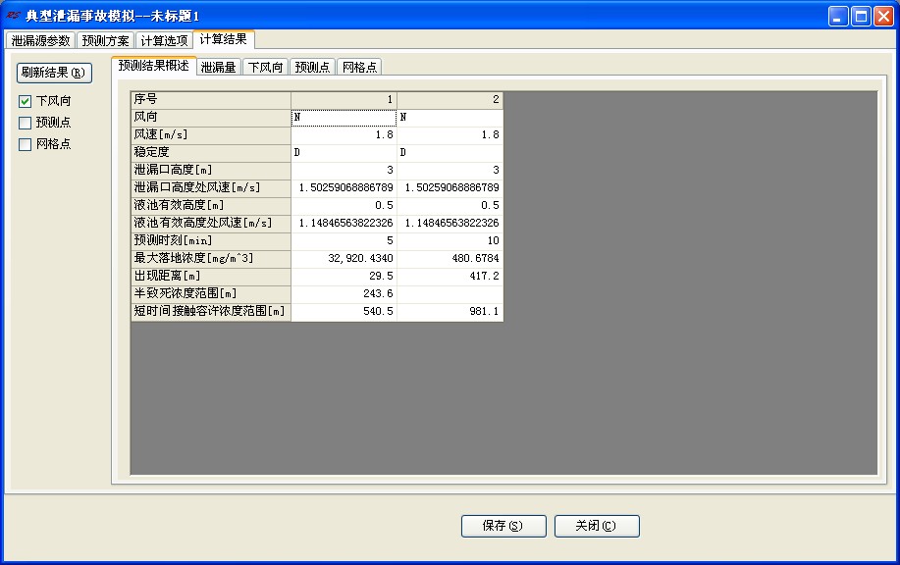Click 1.50259068886789 in column 1
Viewport: 900px width, 565px height.
coord(344,187)
